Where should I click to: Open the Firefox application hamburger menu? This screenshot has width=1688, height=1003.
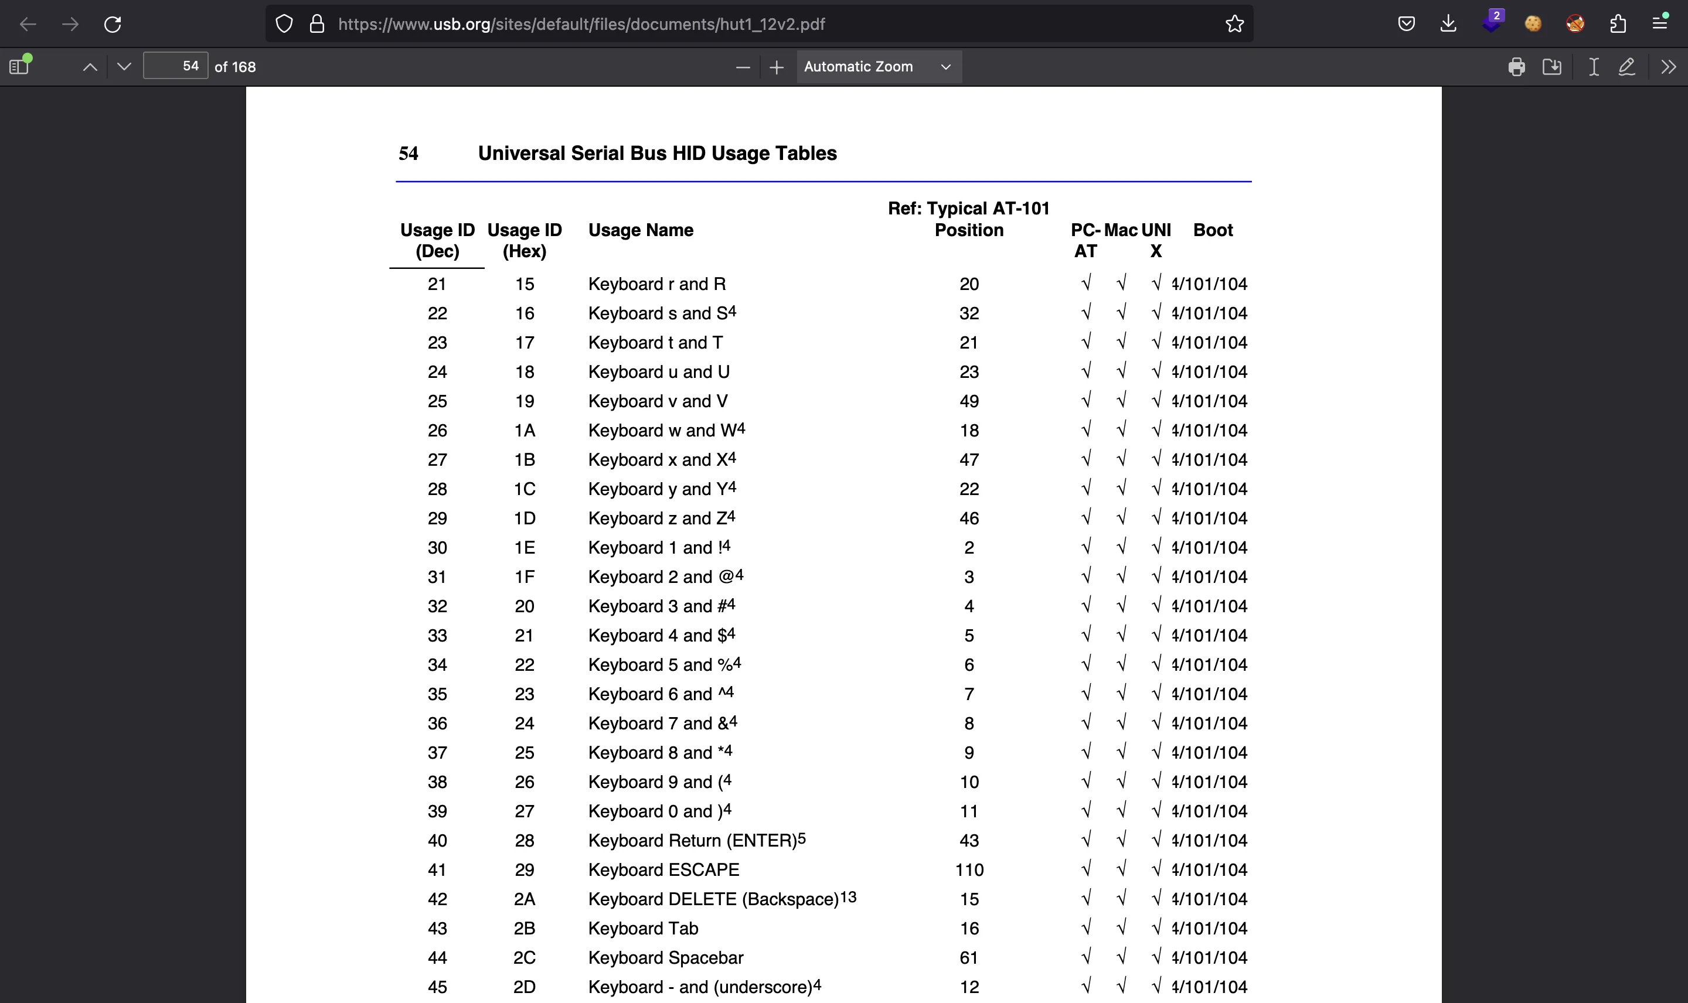click(x=1660, y=23)
